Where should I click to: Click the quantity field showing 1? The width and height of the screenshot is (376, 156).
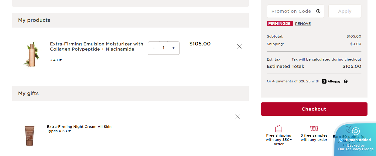(163, 48)
